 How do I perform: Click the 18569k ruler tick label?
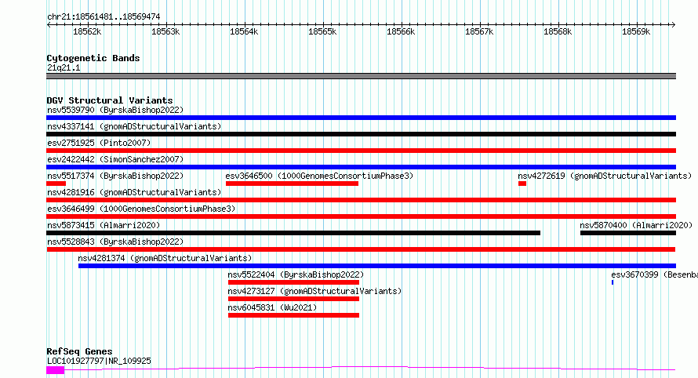[x=636, y=32]
